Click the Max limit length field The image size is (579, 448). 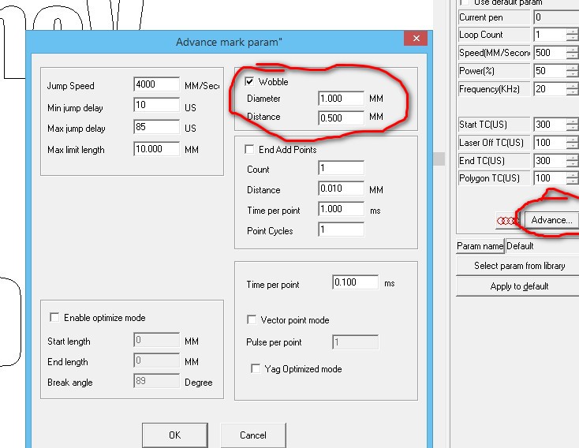[156, 149]
